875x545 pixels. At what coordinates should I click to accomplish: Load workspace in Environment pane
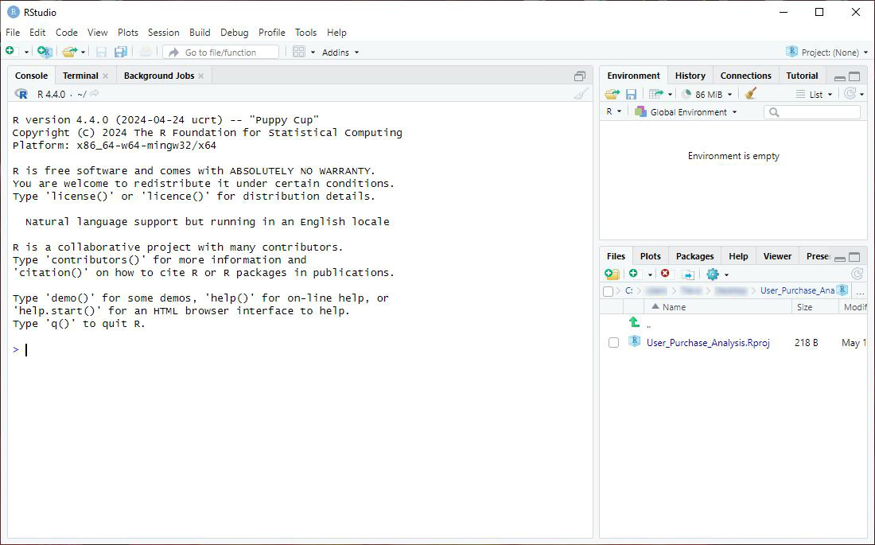[612, 94]
